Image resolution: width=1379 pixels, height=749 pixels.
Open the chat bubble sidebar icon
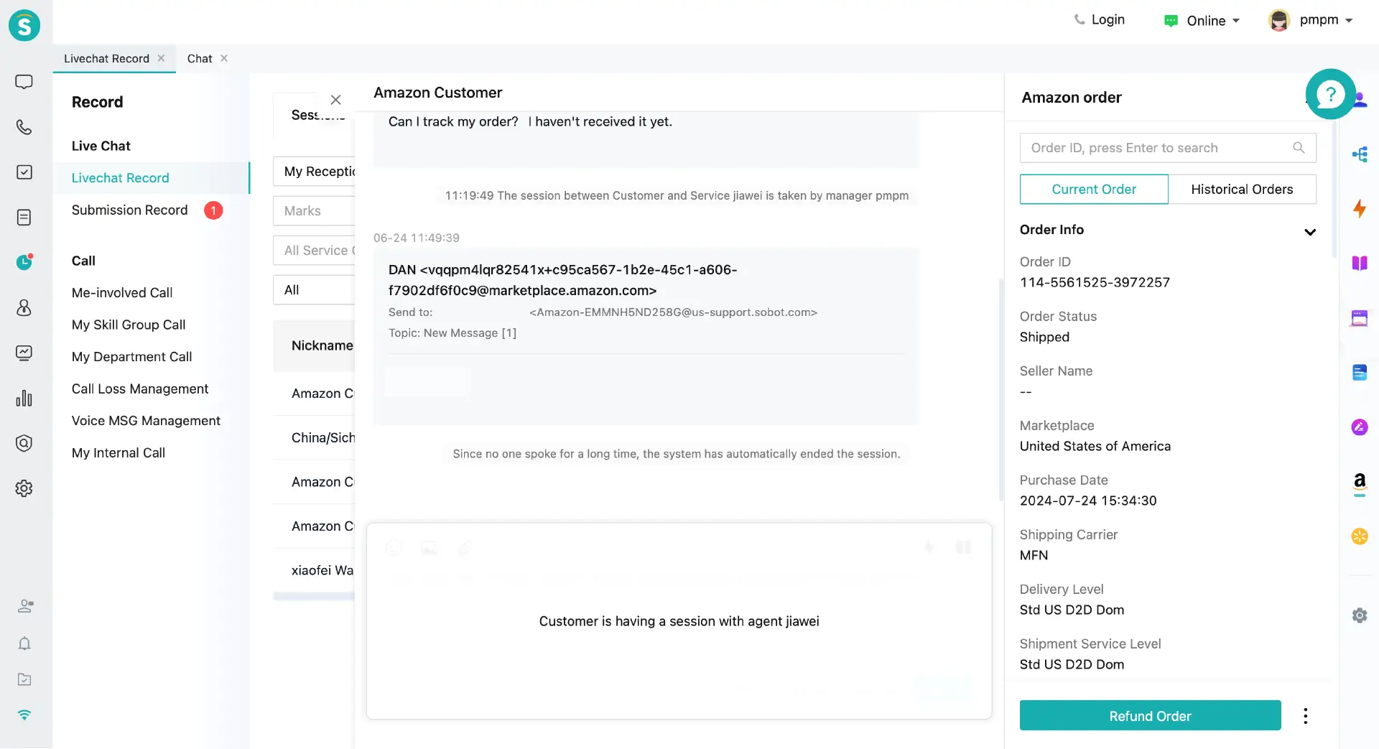[x=24, y=82]
